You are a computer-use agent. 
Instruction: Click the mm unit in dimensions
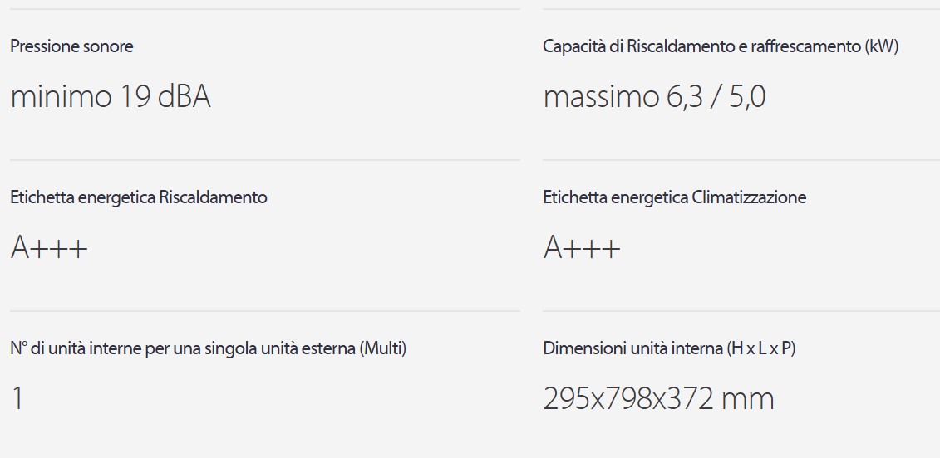(x=747, y=401)
